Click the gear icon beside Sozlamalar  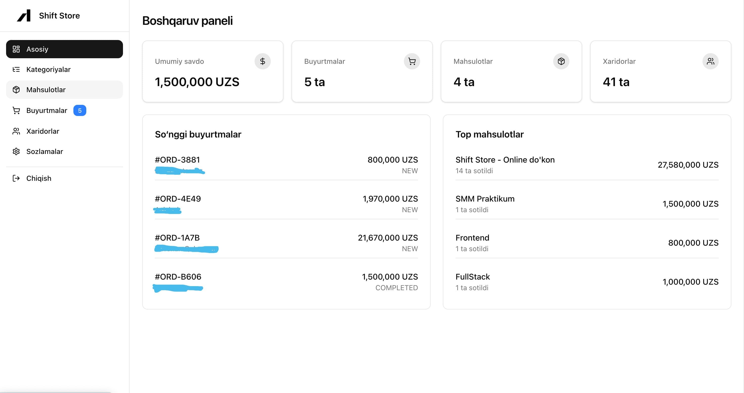16,151
